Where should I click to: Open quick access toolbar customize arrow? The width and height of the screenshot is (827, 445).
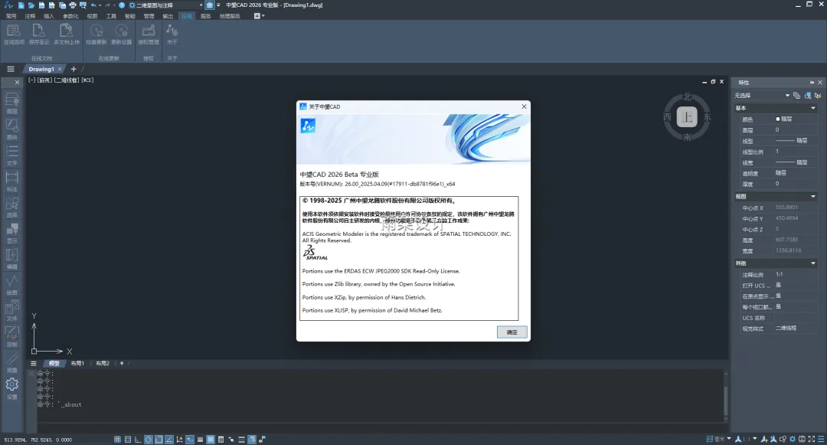tap(218, 5)
